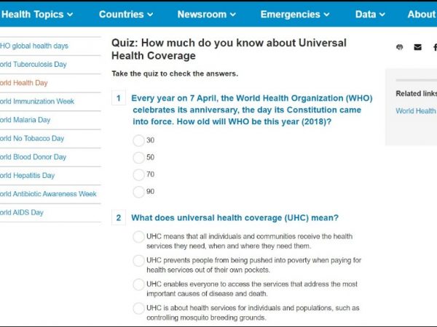This screenshot has height=327, width=437.
Task: Select the 30 answer radio button
Action: click(x=138, y=140)
